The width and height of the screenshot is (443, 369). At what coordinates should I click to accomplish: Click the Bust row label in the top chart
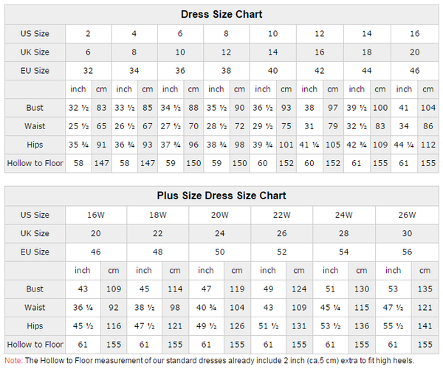coord(35,108)
